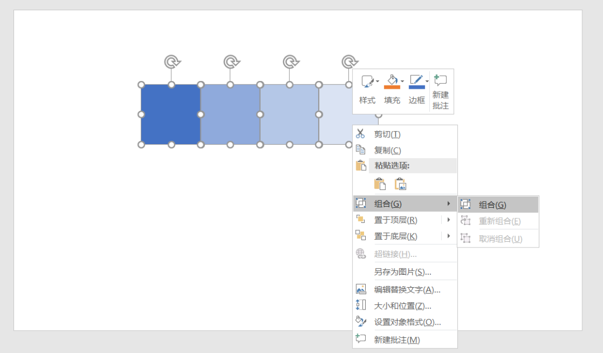Click the bring-to-front icon

[x=360, y=219]
